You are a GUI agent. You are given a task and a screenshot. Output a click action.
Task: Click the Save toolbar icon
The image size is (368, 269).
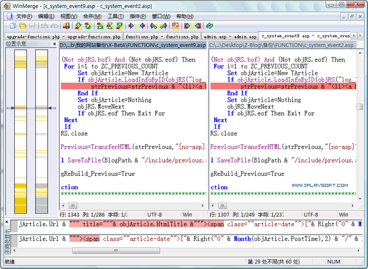[x=32, y=26]
